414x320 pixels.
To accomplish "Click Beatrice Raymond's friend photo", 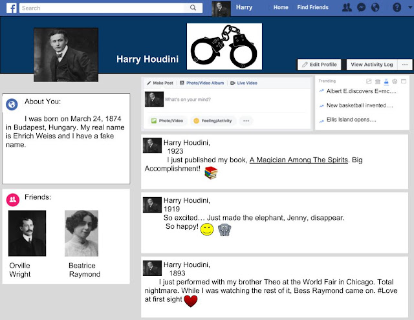I will coord(82,233).
